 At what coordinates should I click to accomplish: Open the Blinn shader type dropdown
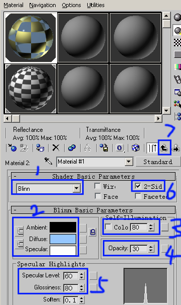coord(77,188)
